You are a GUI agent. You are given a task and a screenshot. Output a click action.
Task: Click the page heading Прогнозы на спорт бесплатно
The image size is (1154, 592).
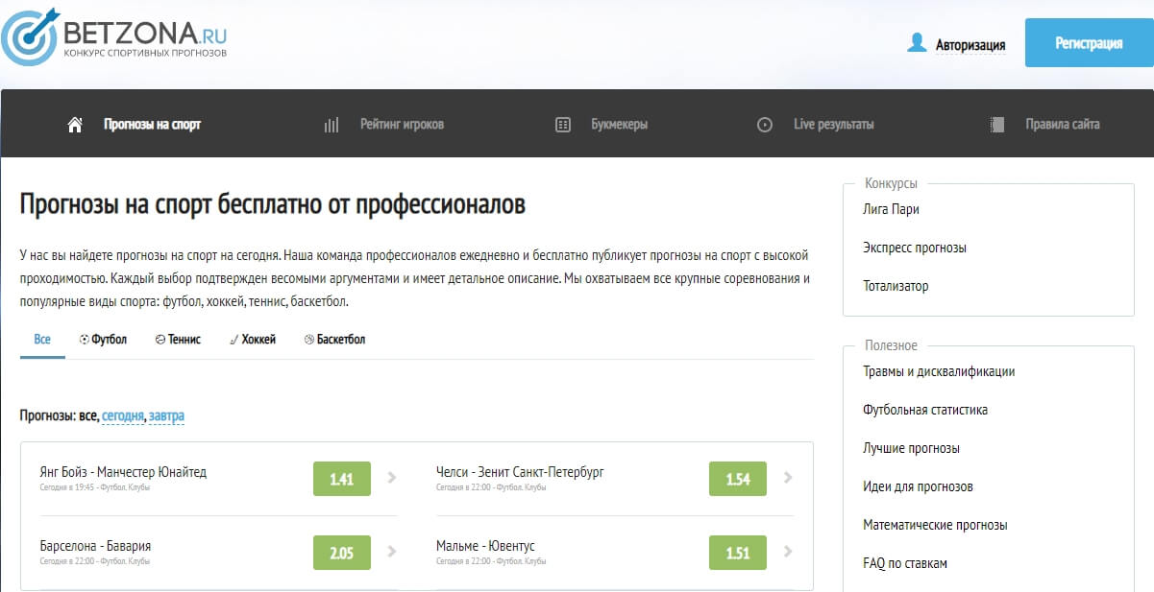273,204
